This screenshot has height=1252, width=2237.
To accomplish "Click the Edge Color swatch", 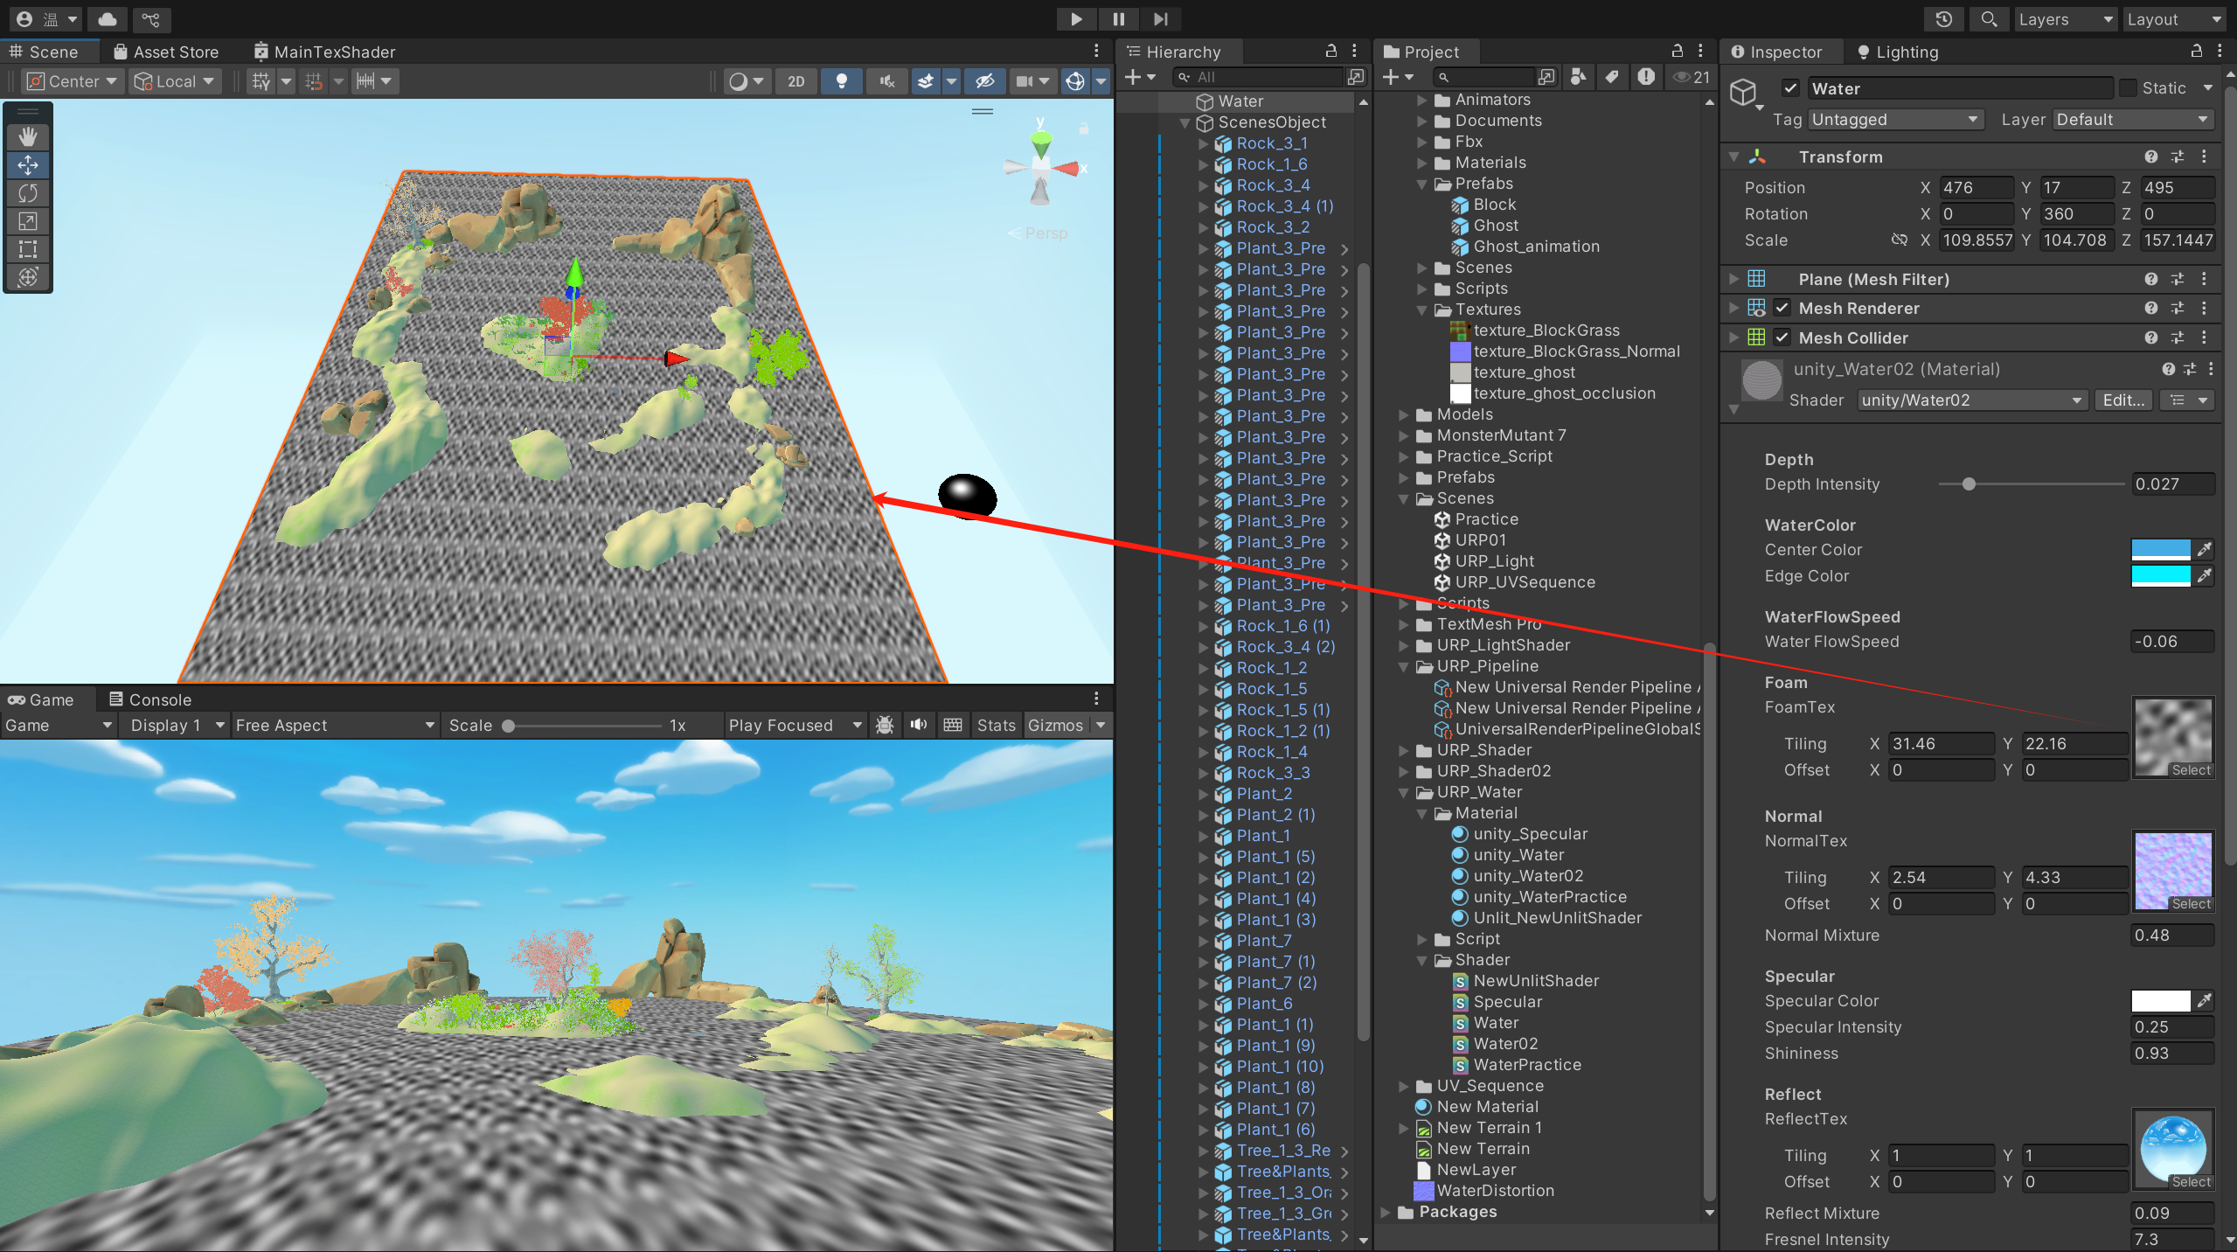I will pos(2160,576).
